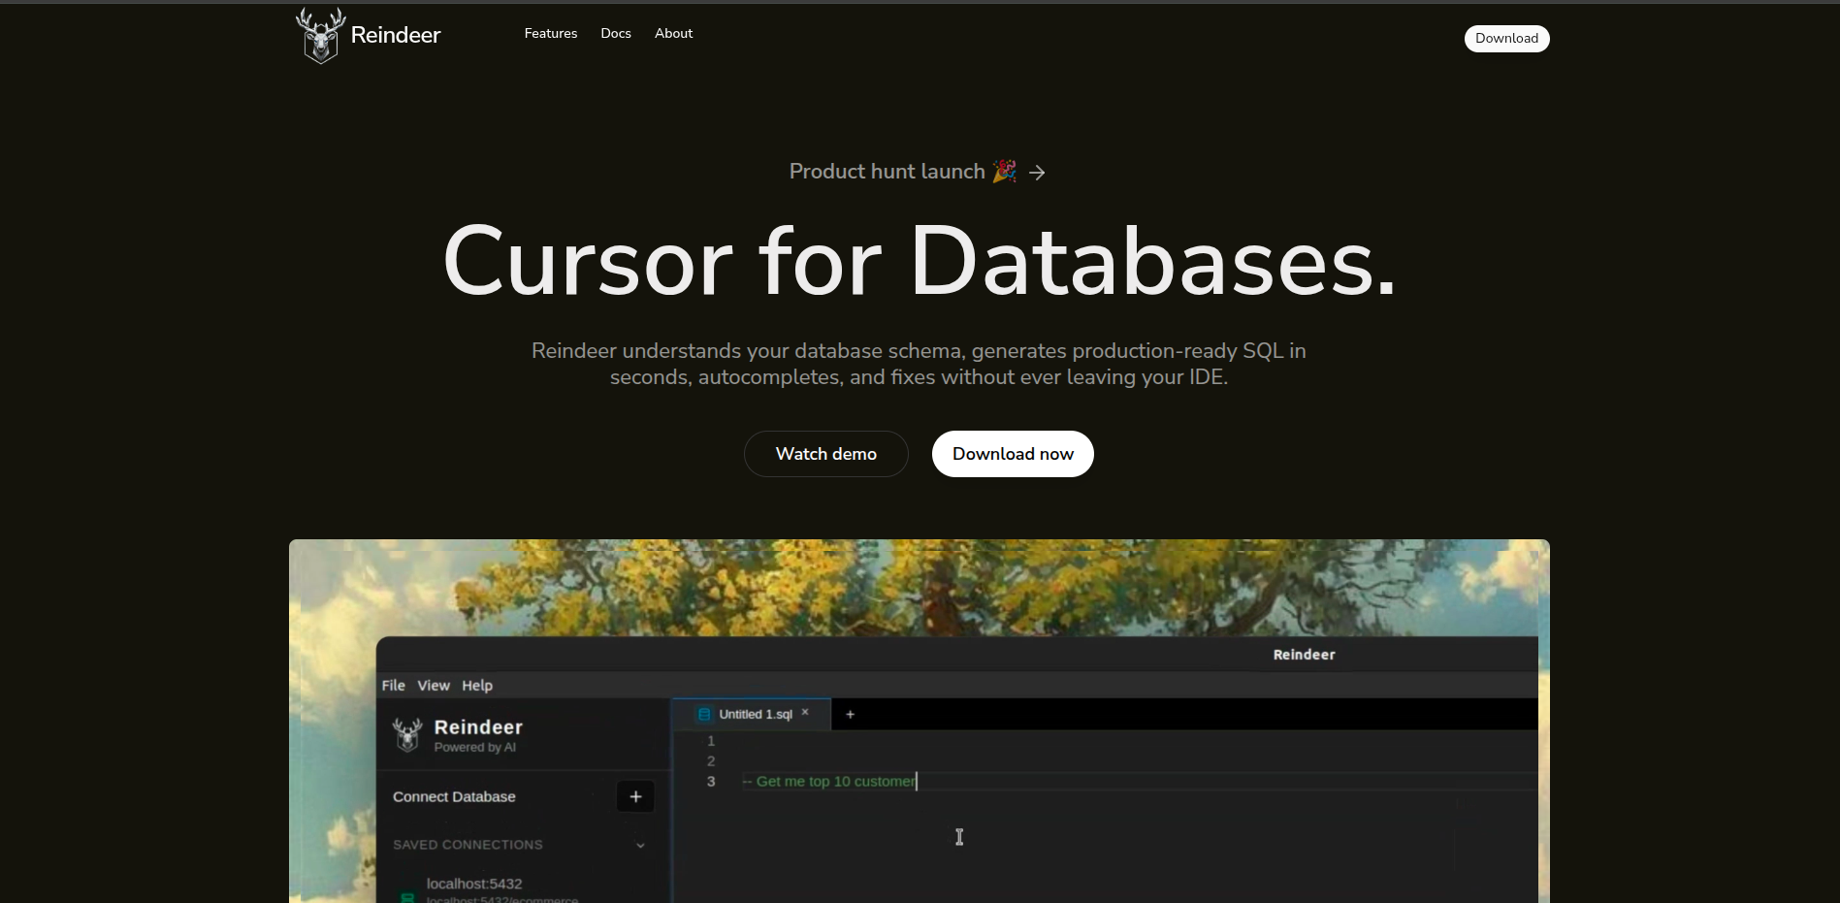This screenshot has width=1840, height=903.
Task: Select the localhost:5432 saved connection
Action: 474,884
